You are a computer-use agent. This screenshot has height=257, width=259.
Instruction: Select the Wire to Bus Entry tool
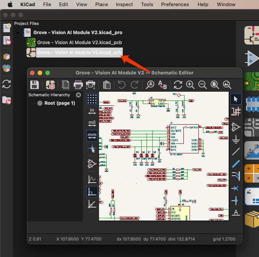(236, 176)
